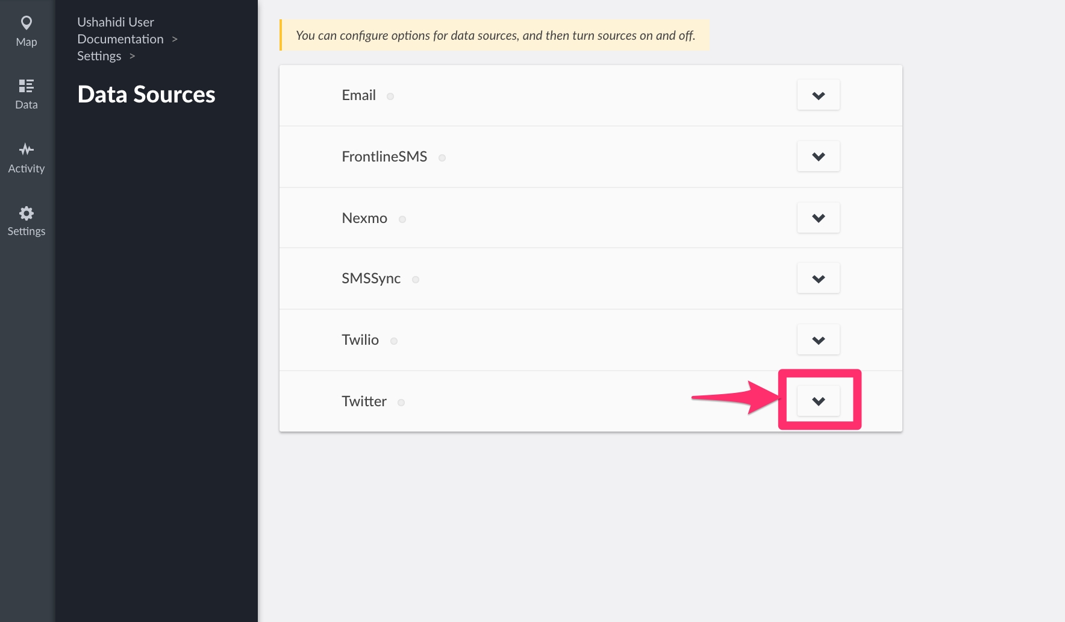Open the Data section icon
This screenshot has width=1065, height=622.
[27, 86]
